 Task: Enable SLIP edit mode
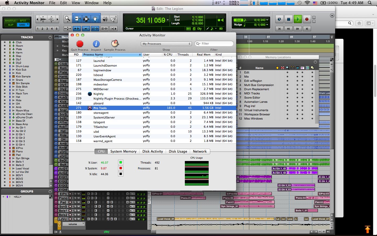click(x=10, y=25)
